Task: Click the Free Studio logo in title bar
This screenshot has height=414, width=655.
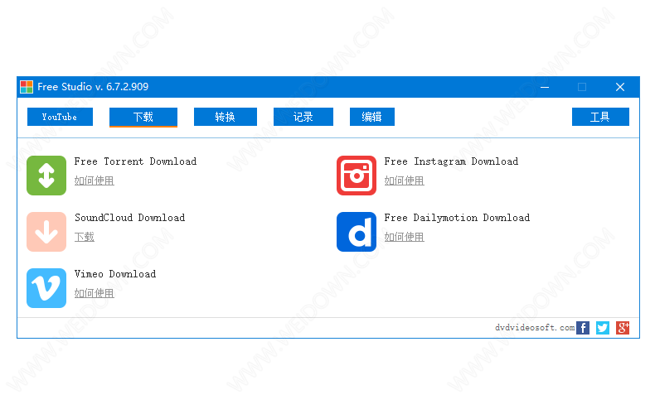Action: pyautogui.click(x=27, y=87)
